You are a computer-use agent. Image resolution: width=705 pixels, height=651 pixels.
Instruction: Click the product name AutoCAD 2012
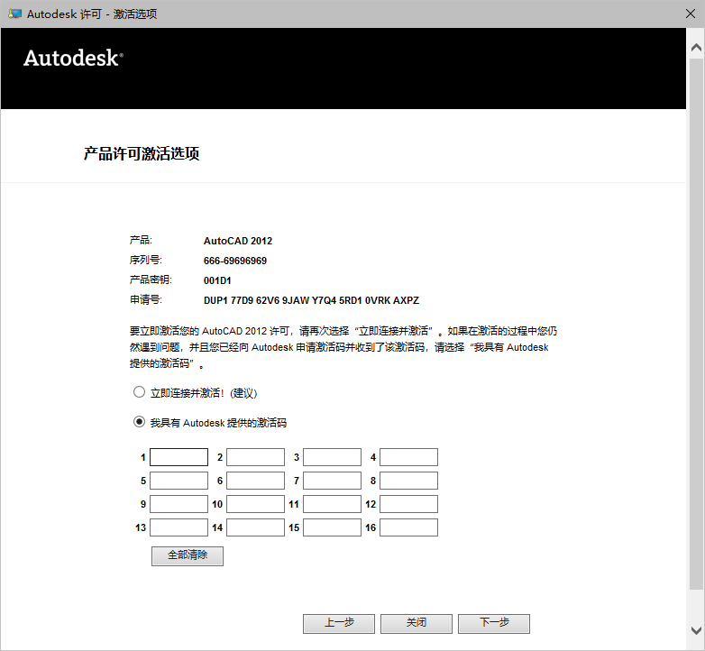point(238,241)
